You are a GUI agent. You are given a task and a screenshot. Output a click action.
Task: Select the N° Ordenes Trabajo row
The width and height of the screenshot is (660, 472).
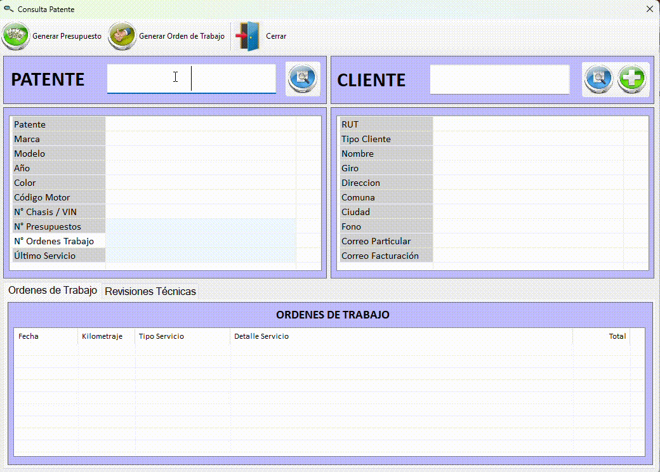point(54,241)
